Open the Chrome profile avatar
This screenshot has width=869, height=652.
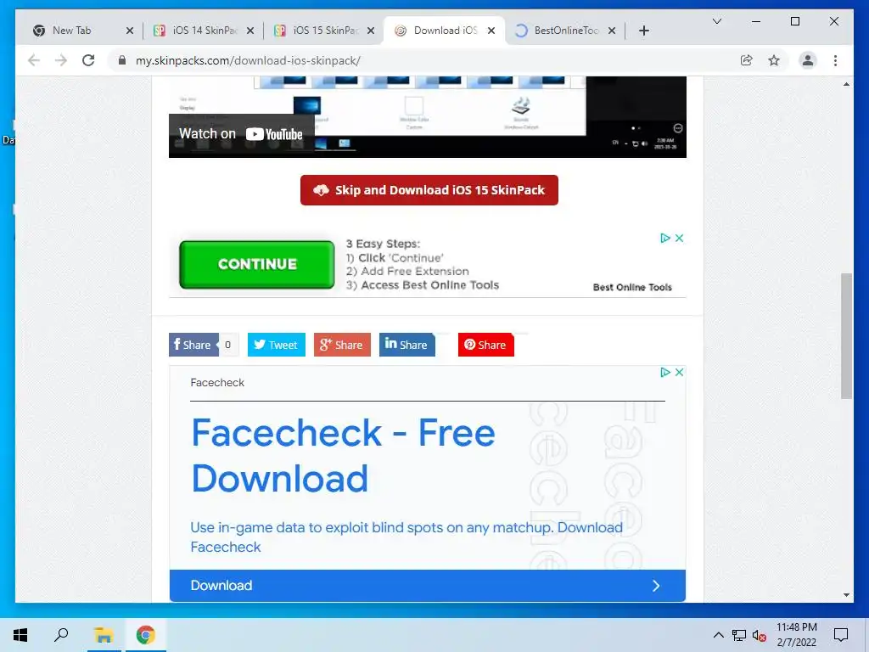point(808,60)
